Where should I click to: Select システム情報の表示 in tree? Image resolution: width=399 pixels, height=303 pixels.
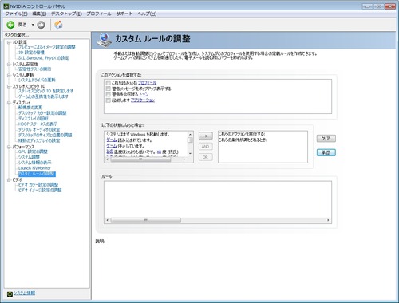[34, 163]
